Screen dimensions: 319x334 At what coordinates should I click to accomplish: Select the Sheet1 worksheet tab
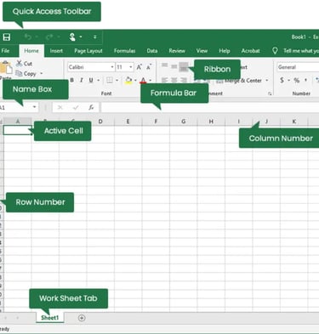[50, 318]
